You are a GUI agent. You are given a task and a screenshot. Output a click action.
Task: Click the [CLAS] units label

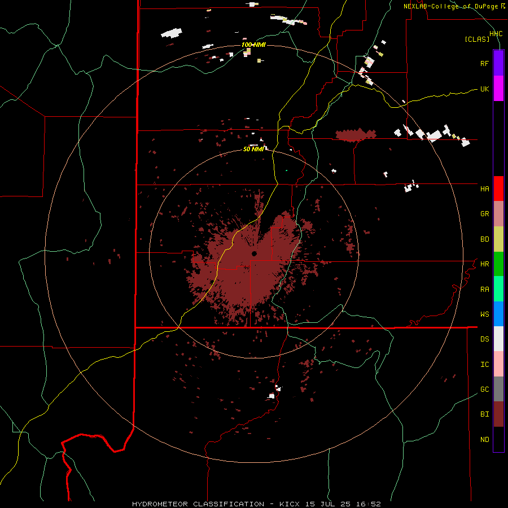(477, 40)
